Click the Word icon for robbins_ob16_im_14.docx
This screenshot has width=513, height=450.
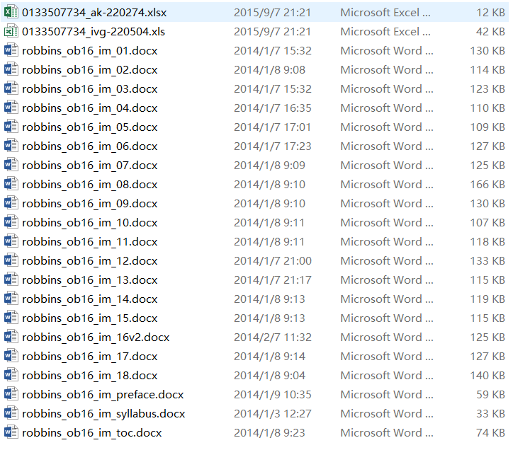(x=11, y=299)
